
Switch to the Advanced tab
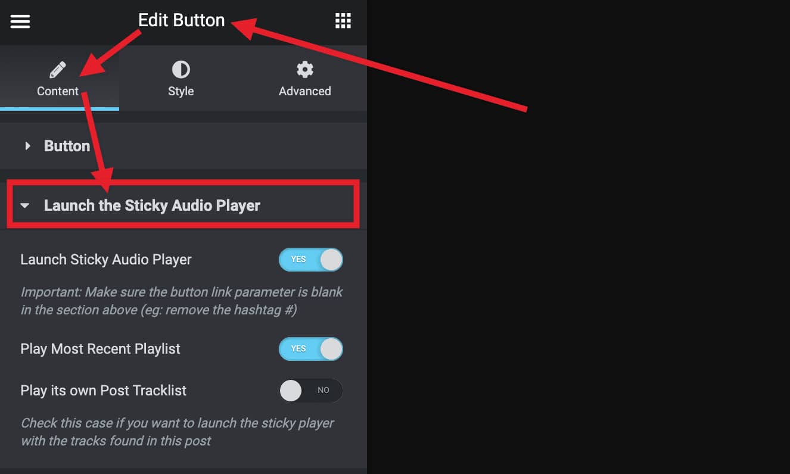pos(305,78)
